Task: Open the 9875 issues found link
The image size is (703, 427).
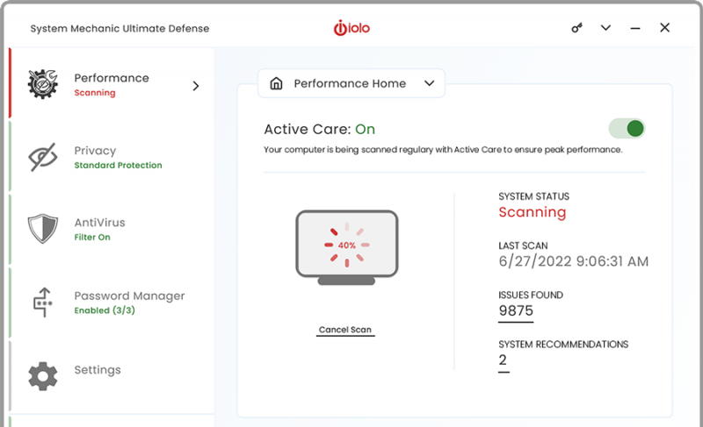Action: click(x=516, y=311)
